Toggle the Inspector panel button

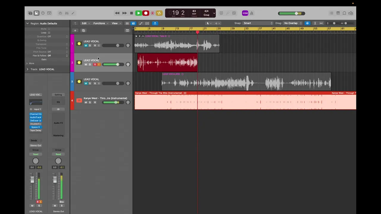point(36,13)
